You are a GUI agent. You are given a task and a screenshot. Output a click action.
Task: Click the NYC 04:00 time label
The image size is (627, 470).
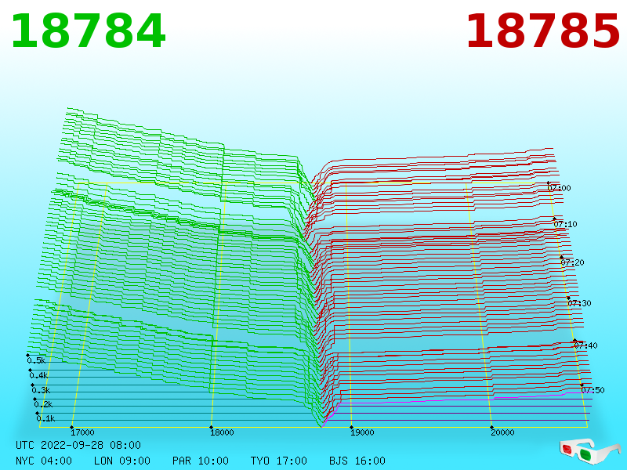point(44,461)
